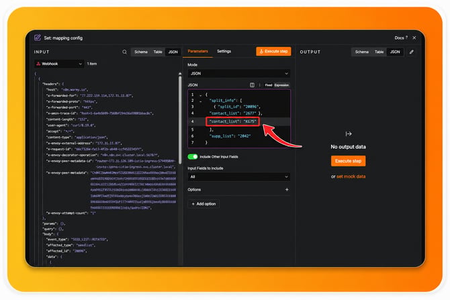The width and height of the screenshot is (450, 300).
Task: Click the "params" row in input JSON
Action: (x=54, y=223)
